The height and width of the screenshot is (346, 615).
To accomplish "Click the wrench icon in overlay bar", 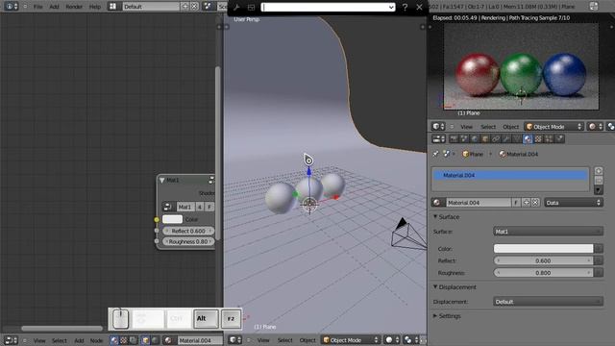I will 236,7.
